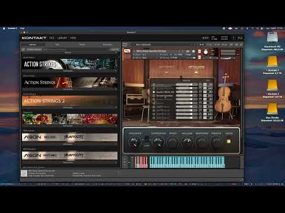285x213 pixels.
Task: Open the Kontakt View menu
Action: click(x=73, y=38)
